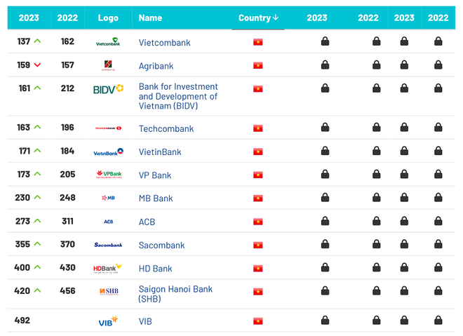Click first lock icon in Vietcombank row

[x=325, y=42]
